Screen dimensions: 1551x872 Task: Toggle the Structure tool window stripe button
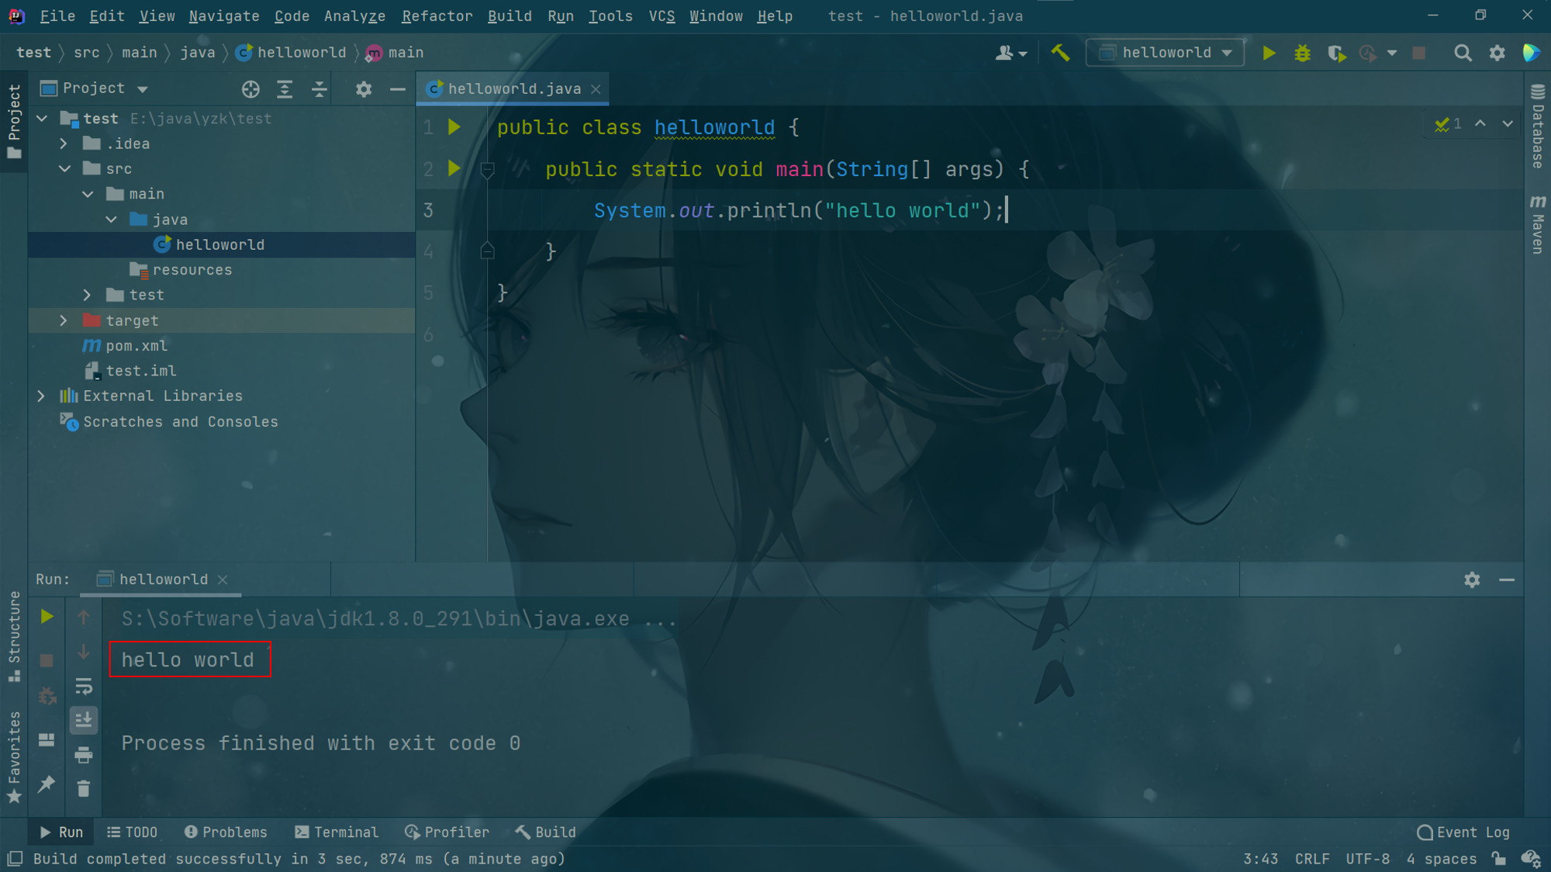tap(14, 636)
